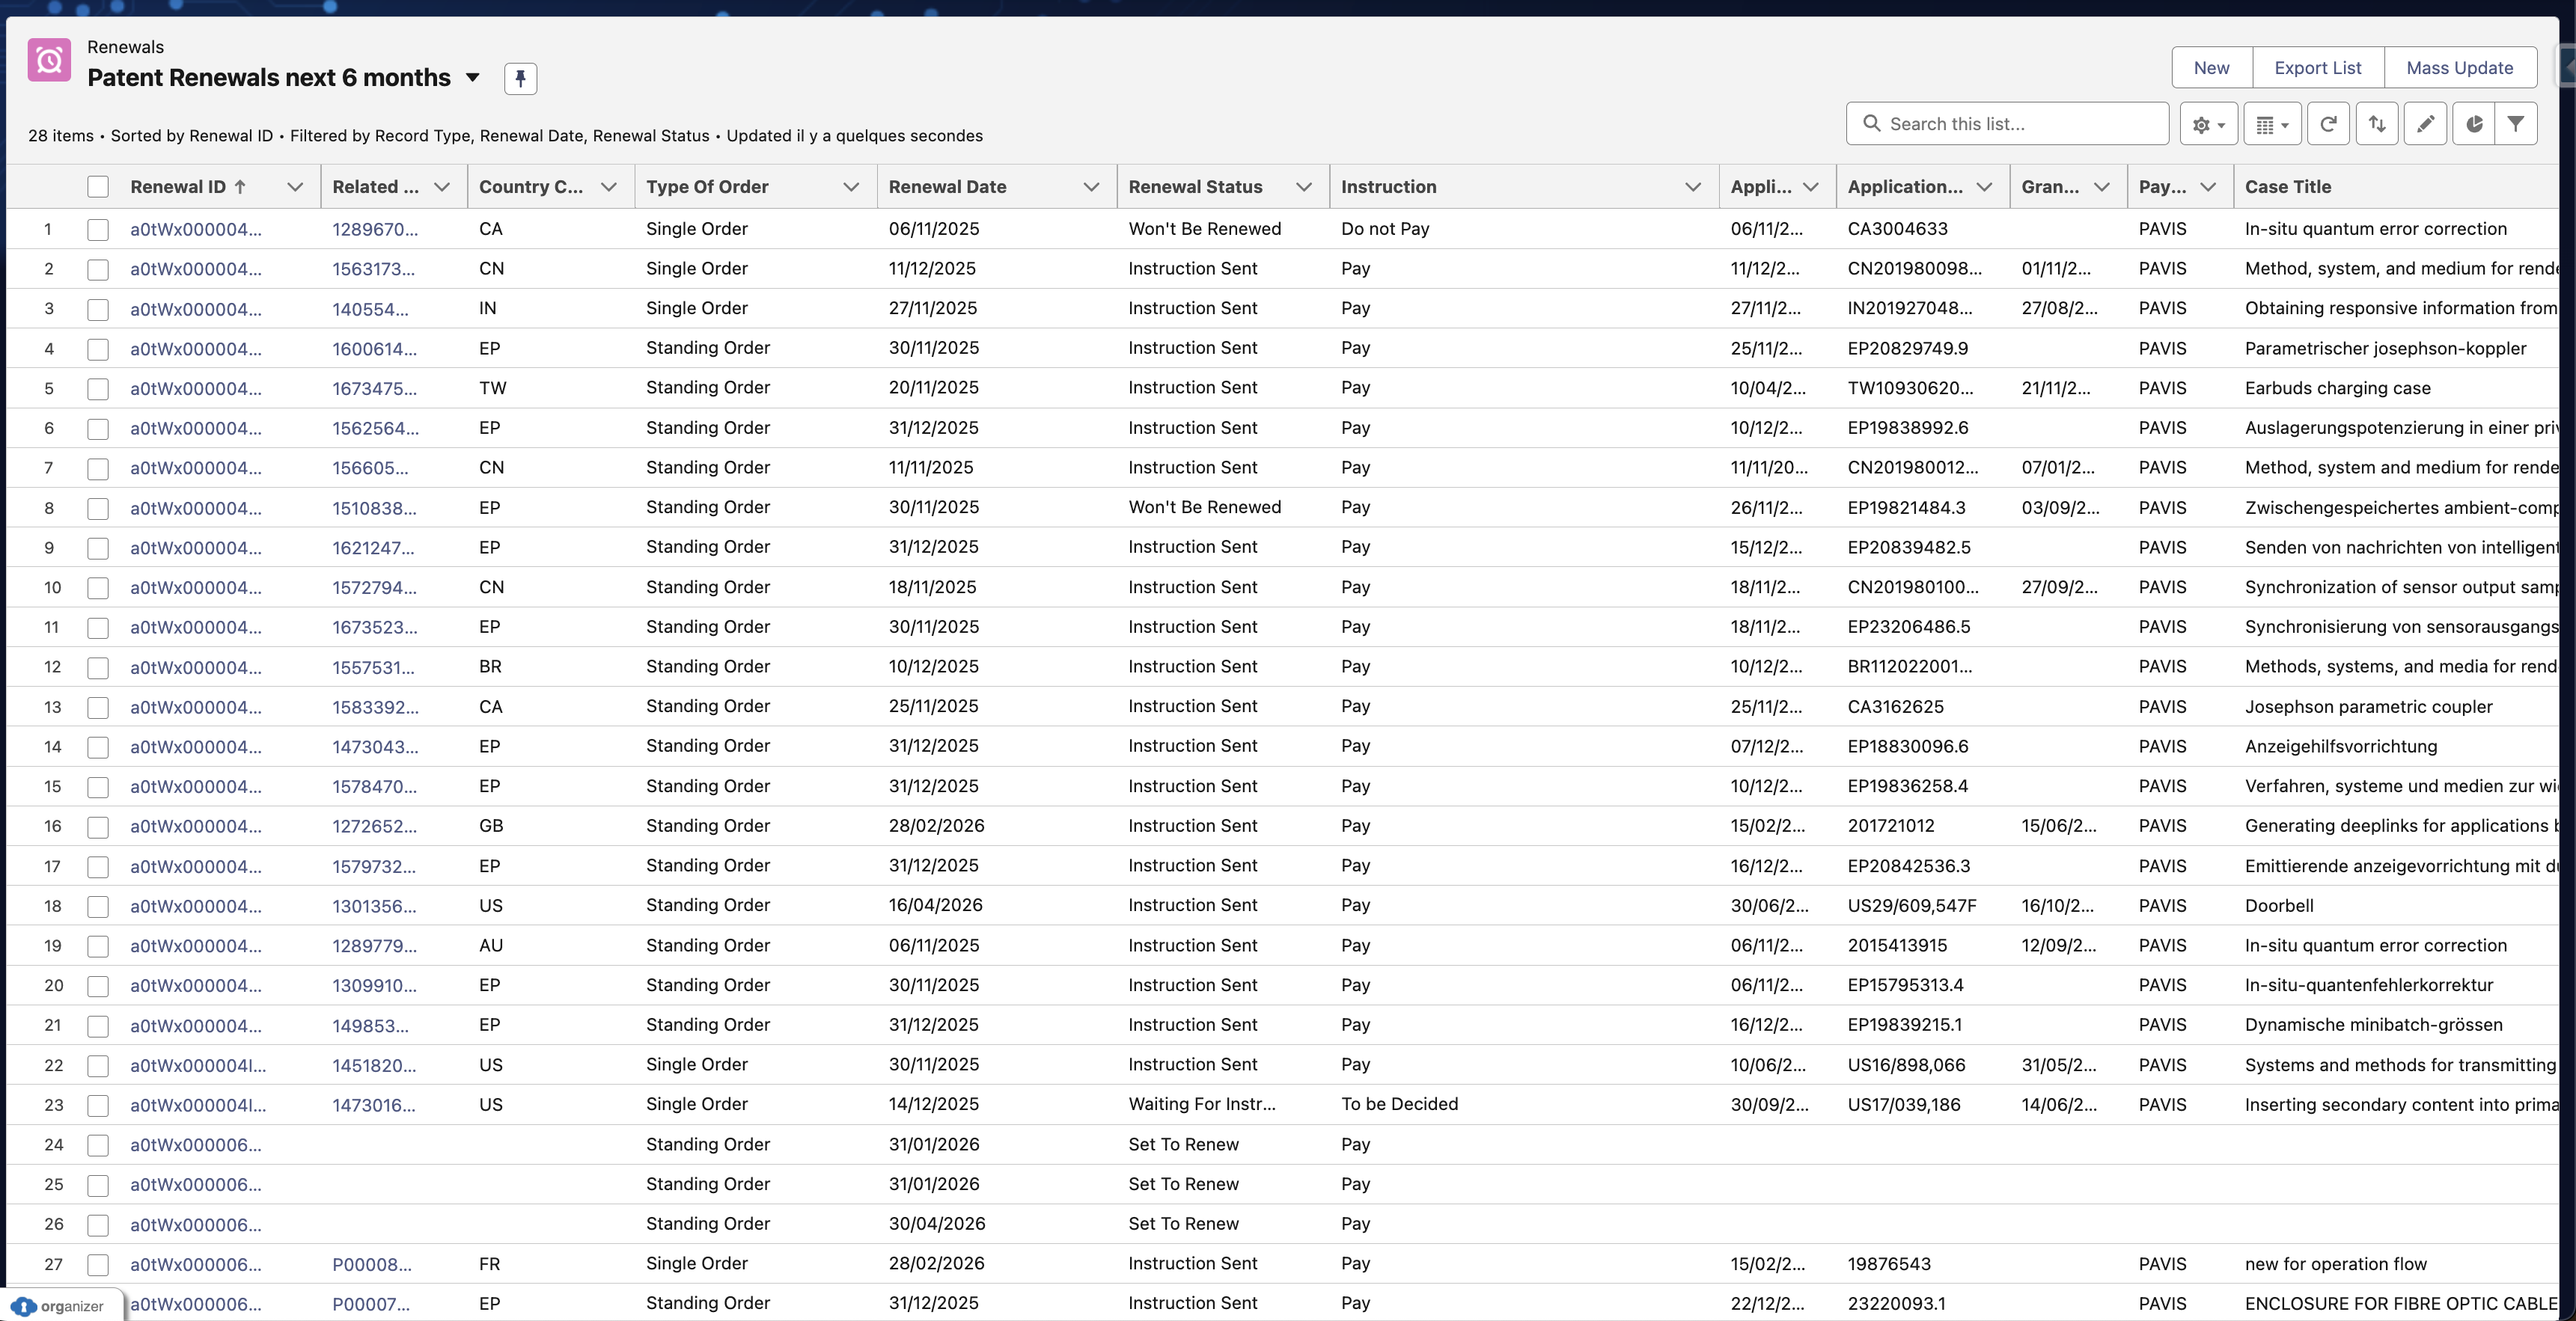Screen dimensions: 2576x1321
Task: Open the display-as table layout menu
Action: coord(2272,124)
